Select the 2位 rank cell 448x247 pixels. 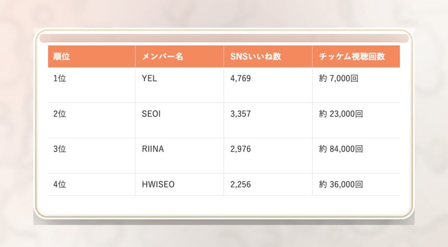[59, 114]
